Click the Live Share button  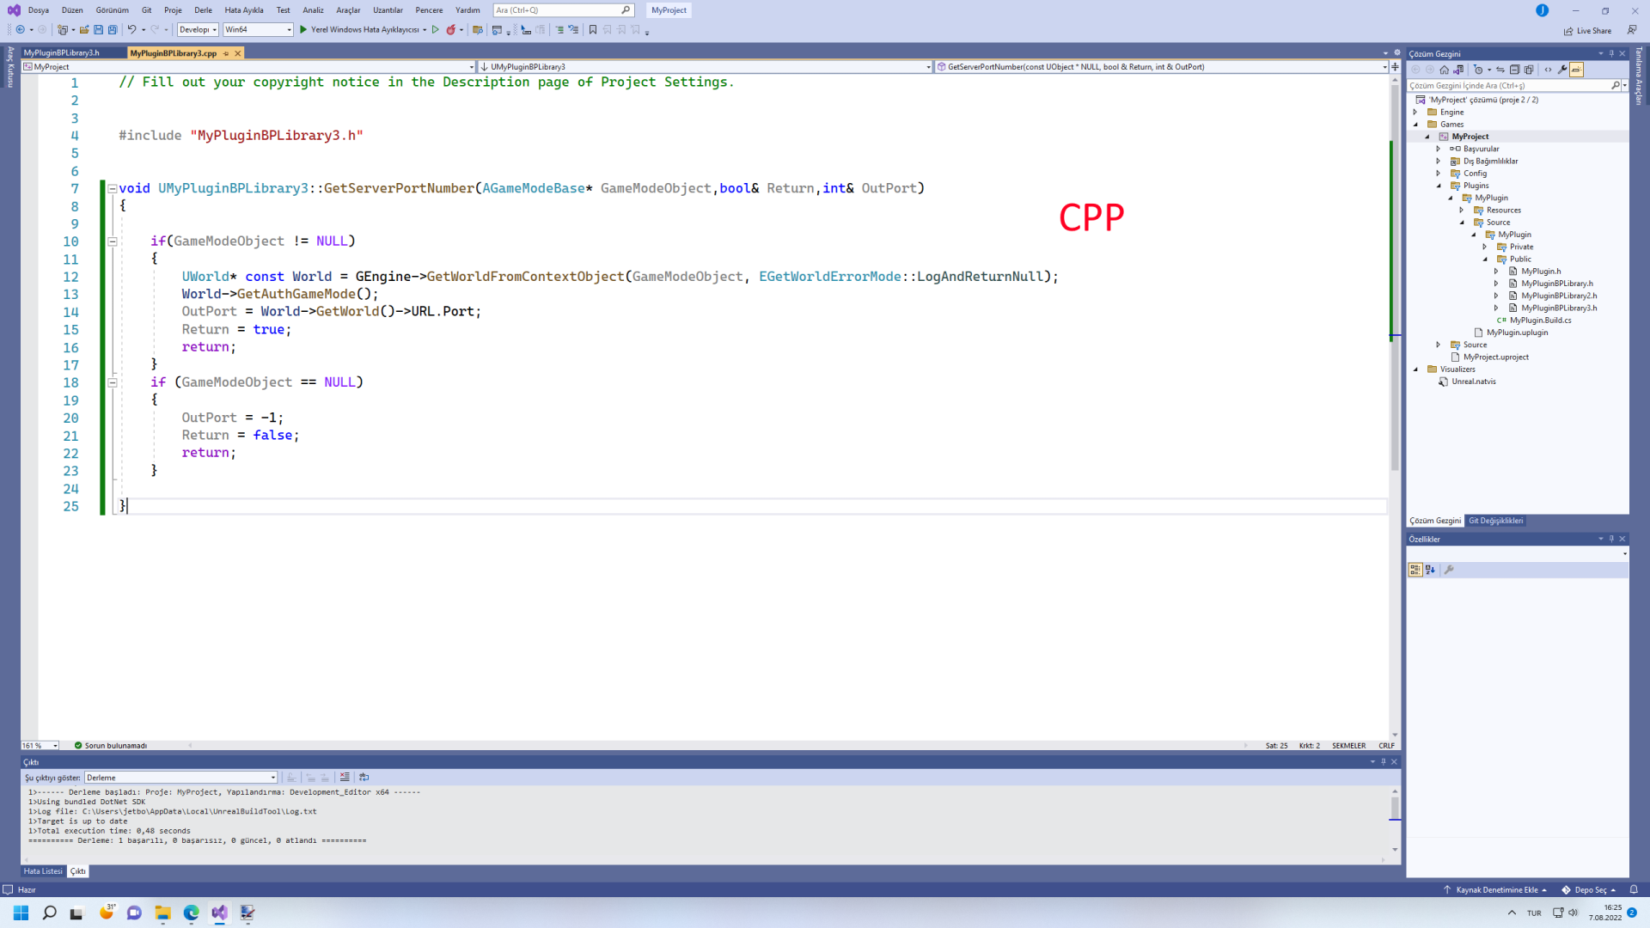[1587, 31]
